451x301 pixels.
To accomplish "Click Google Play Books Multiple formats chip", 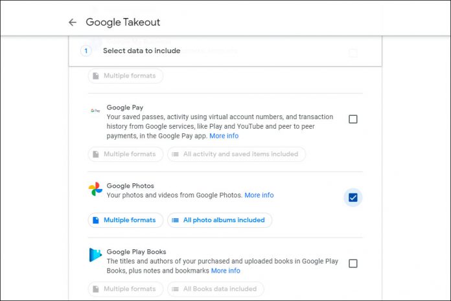I will (x=125, y=289).
